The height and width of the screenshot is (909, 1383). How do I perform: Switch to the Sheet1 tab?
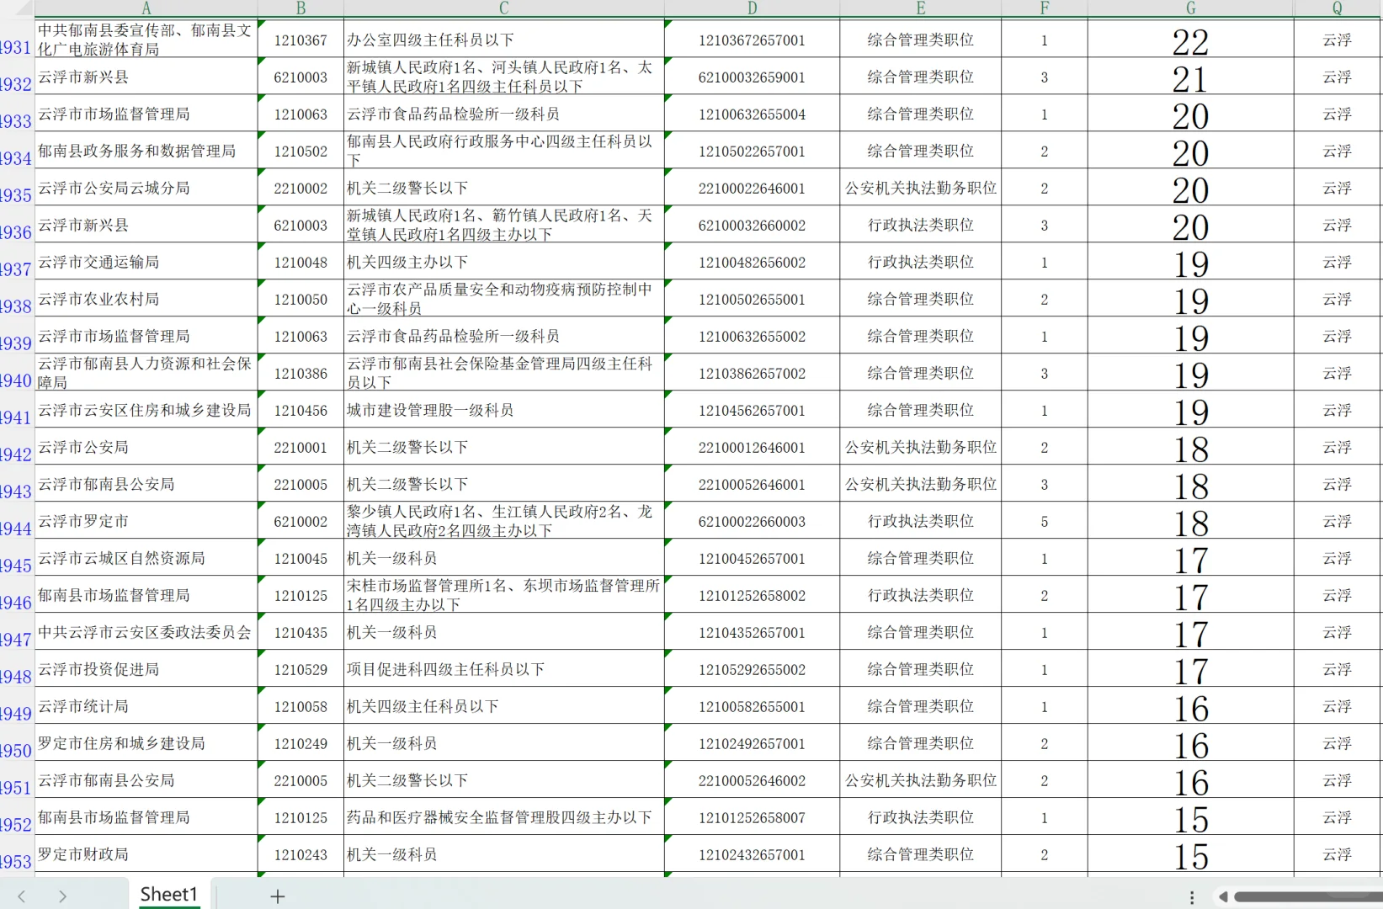pos(168,895)
